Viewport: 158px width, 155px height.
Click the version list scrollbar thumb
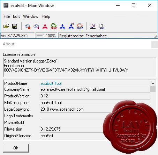pos(153,89)
